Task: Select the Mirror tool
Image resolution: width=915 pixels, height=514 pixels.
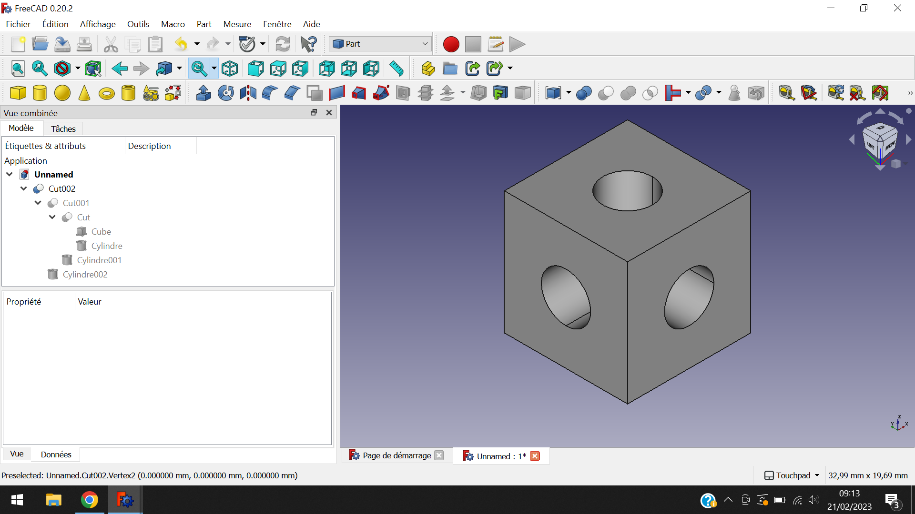Action: [x=248, y=93]
